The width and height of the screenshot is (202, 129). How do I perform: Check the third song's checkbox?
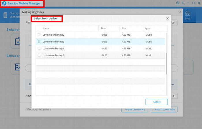39,48
